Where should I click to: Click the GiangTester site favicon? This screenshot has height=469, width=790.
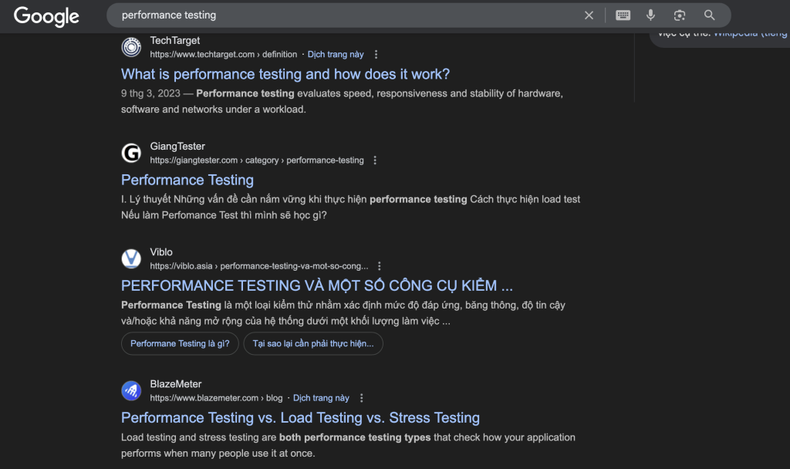[x=131, y=153]
